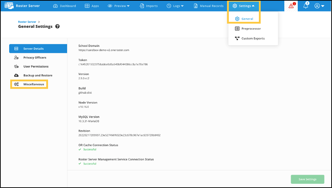Image resolution: width=332 pixels, height=188 pixels.
Task: Open the user account dropdown
Action: (319, 6)
